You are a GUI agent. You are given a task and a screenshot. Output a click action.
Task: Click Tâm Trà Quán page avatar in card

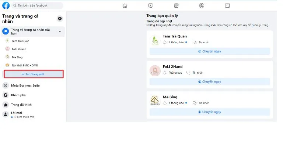point(155,40)
